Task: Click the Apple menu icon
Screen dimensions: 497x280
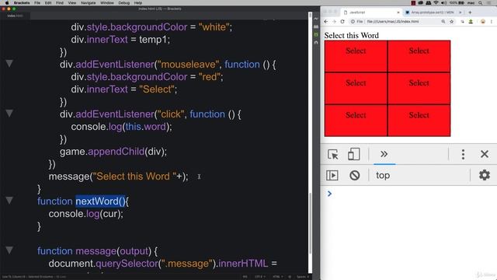Action: 7,3
